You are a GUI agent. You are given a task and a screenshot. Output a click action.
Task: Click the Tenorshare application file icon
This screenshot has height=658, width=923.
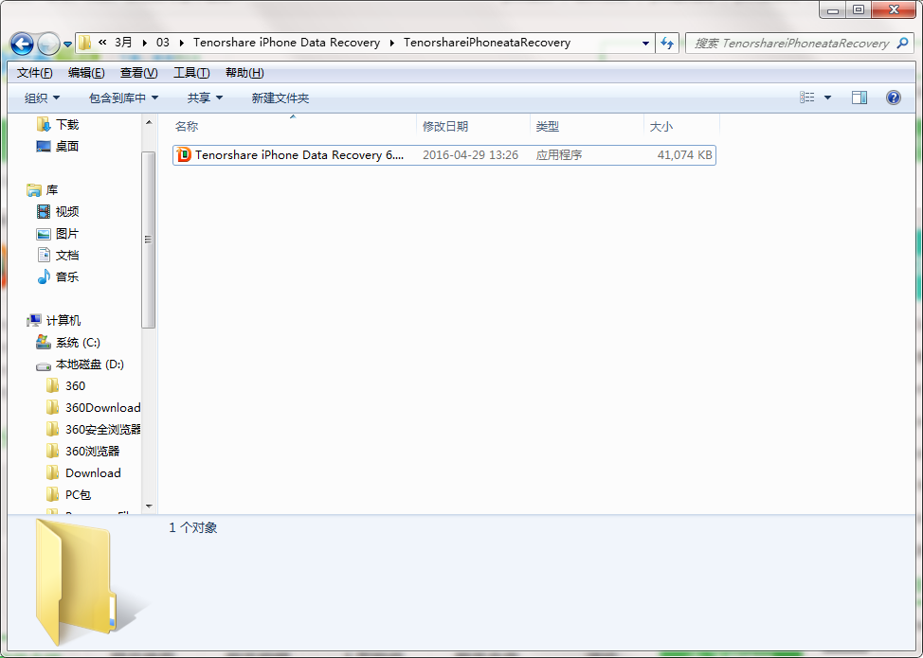pos(184,155)
